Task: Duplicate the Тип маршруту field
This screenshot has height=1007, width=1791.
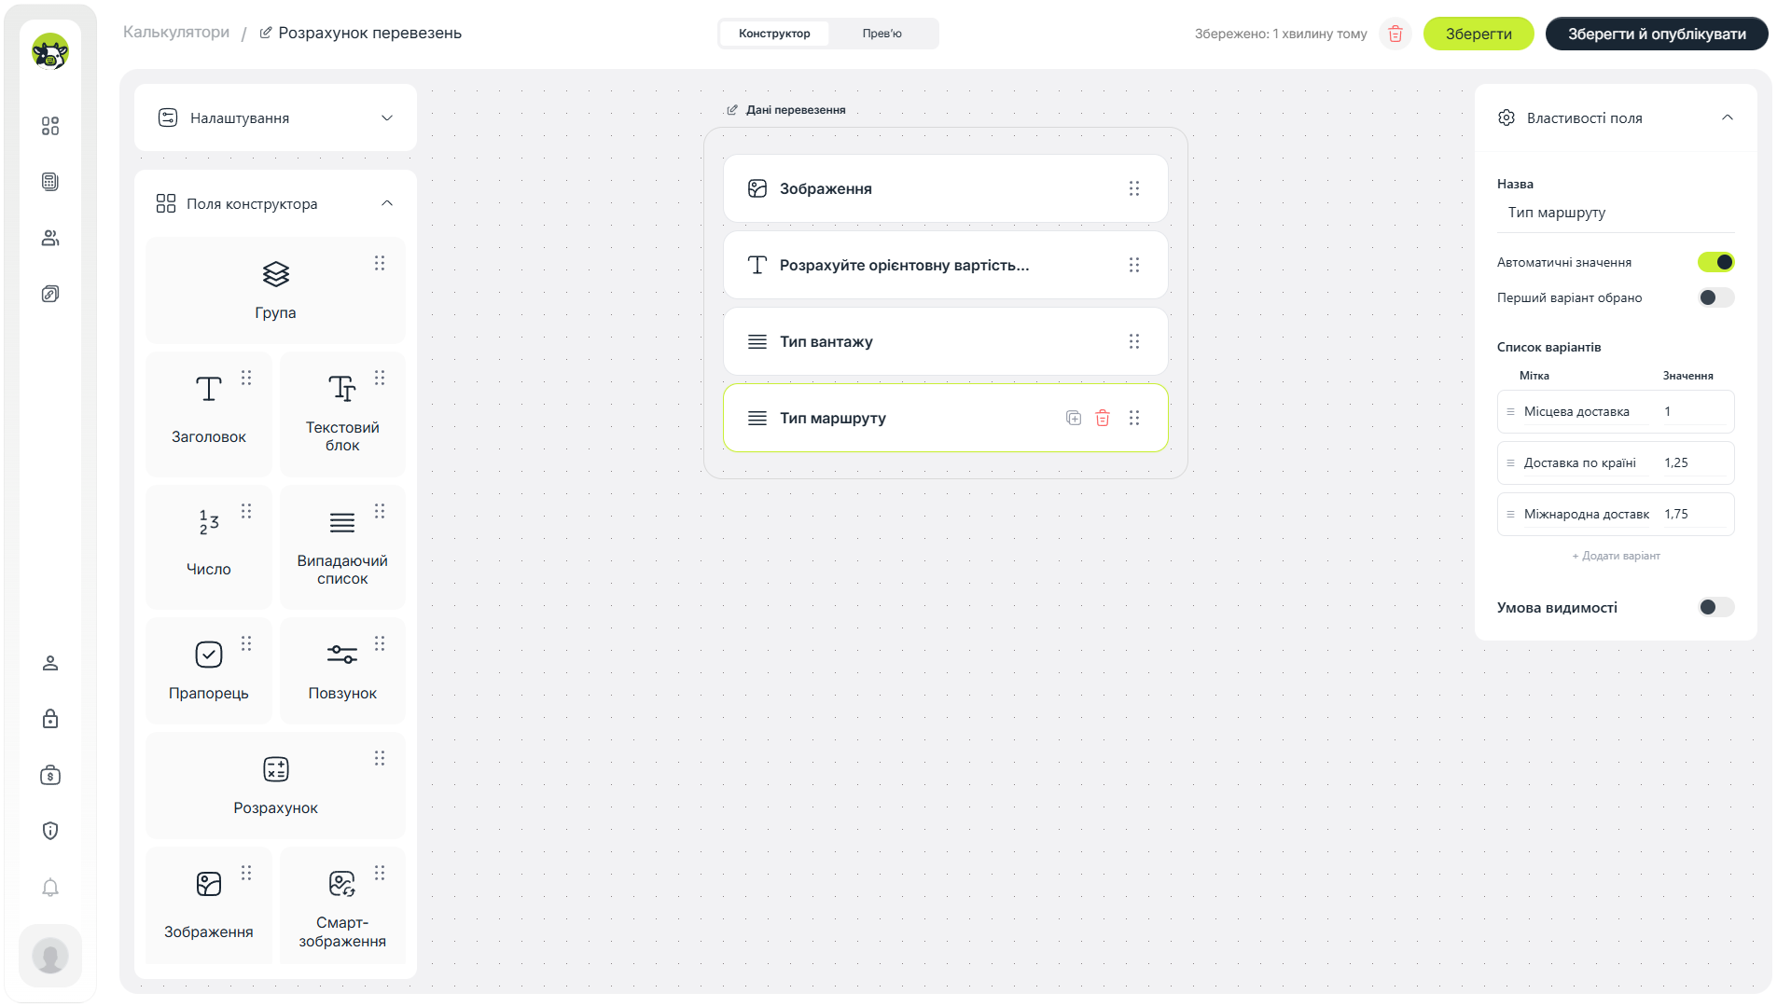Action: [1074, 418]
